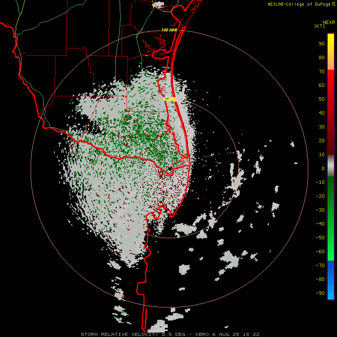Click the 30 value on velocity scale
This screenshot has height=337, width=337.
point(322,127)
